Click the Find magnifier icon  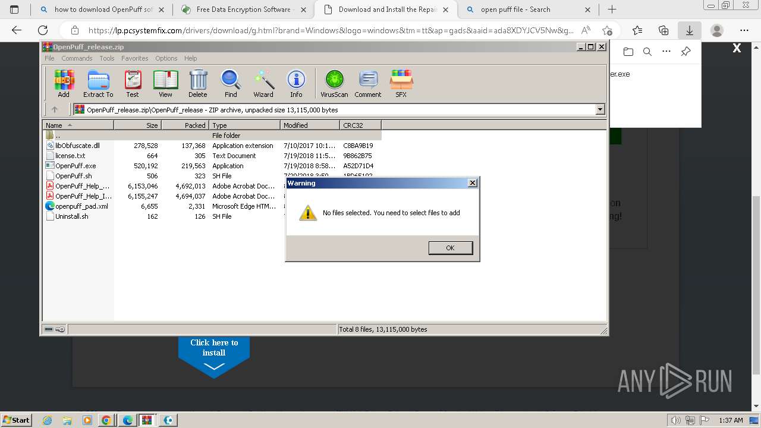pyautogui.click(x=231, y=83)
